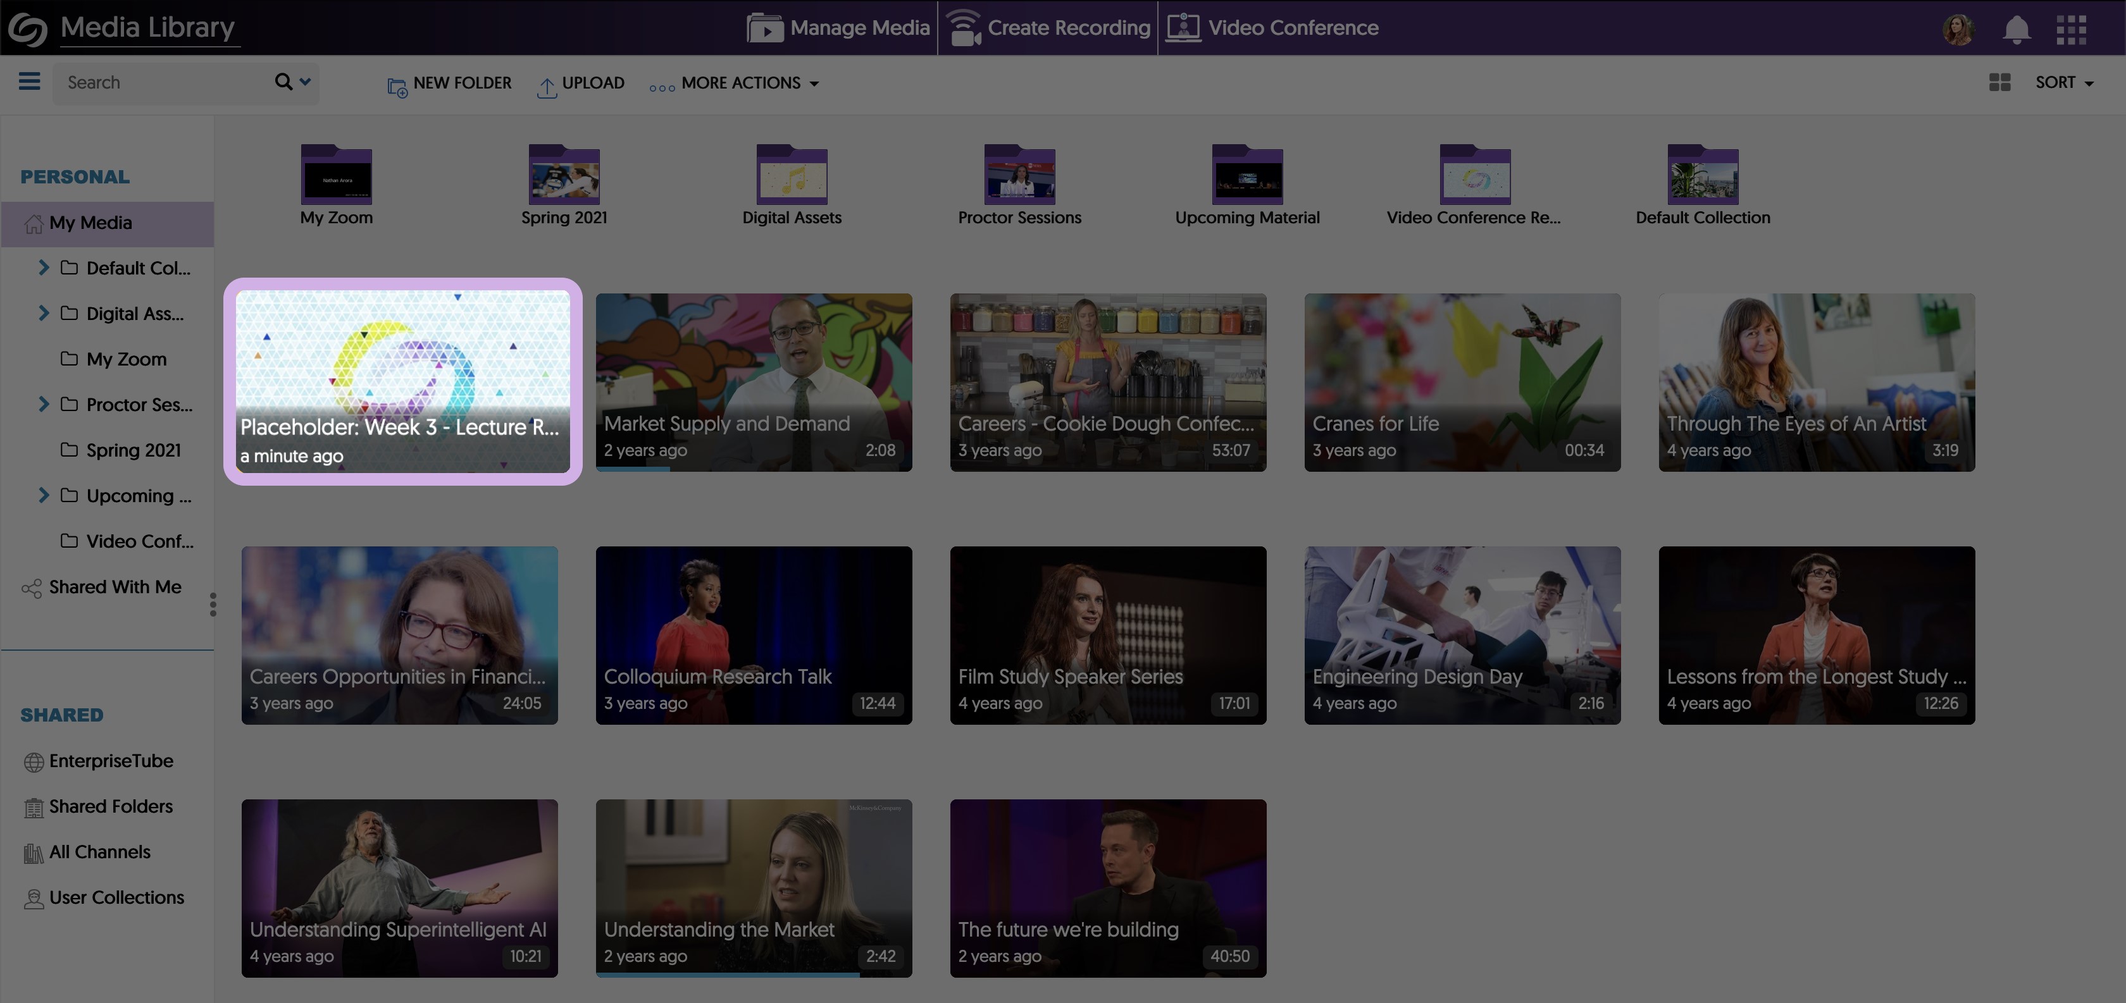Click the search magnifier icon
Screen dimensions: 2126x1003
(283, 82)
